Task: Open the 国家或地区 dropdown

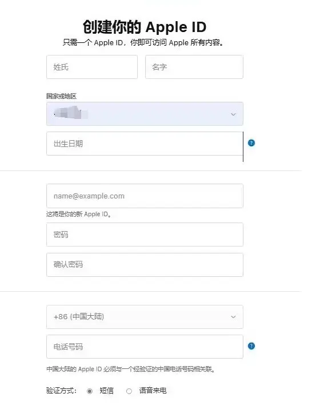Action: coord(145,114)
